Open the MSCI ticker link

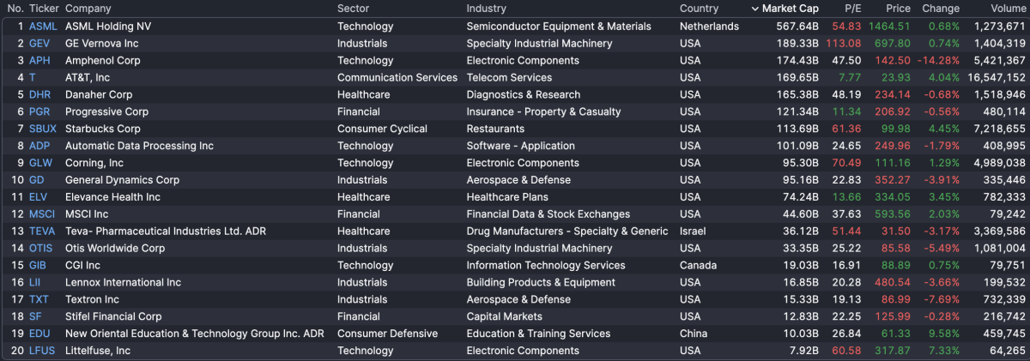tap(42, 214)
